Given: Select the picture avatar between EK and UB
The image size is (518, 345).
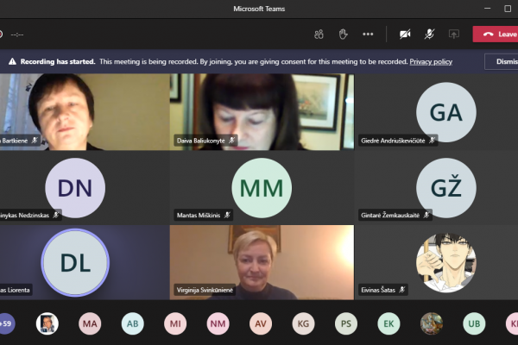Looking at the screenshot, I should pyautogui.click(x=432, y=323).
